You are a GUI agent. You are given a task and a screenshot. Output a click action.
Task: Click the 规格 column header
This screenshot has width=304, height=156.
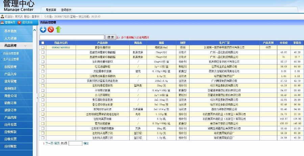click(x=161, y=43)
